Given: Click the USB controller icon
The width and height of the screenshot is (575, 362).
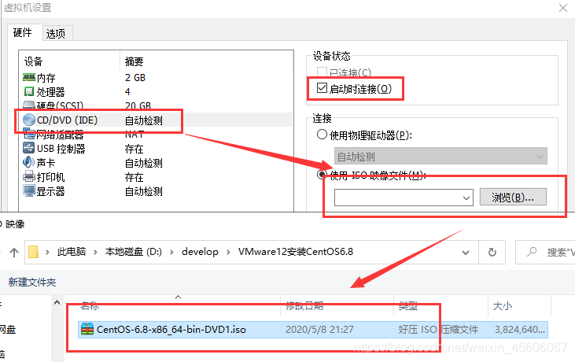Looking at the screenshot, I should [x=28, y=148].
